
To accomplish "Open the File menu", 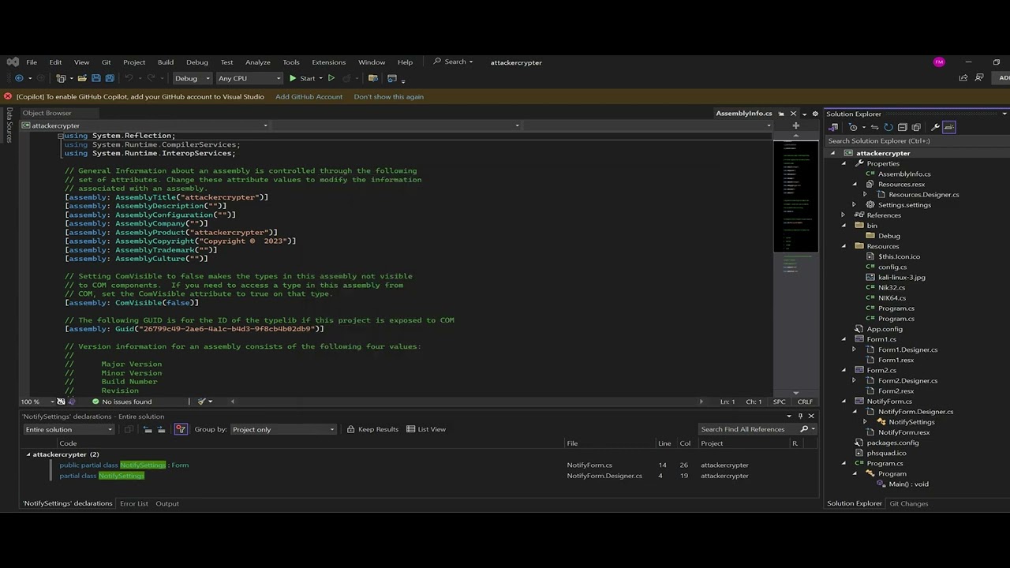I will click(32, 62).
